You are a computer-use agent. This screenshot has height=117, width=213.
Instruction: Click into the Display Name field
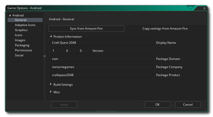(x=101, y=43)
